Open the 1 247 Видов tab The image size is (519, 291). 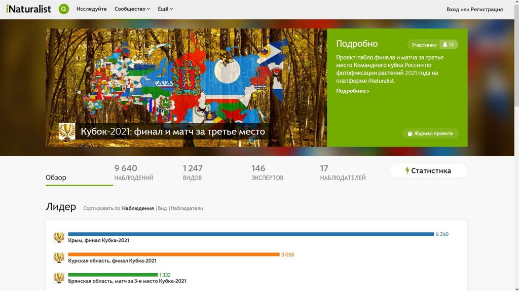click(x=193, y=173)
